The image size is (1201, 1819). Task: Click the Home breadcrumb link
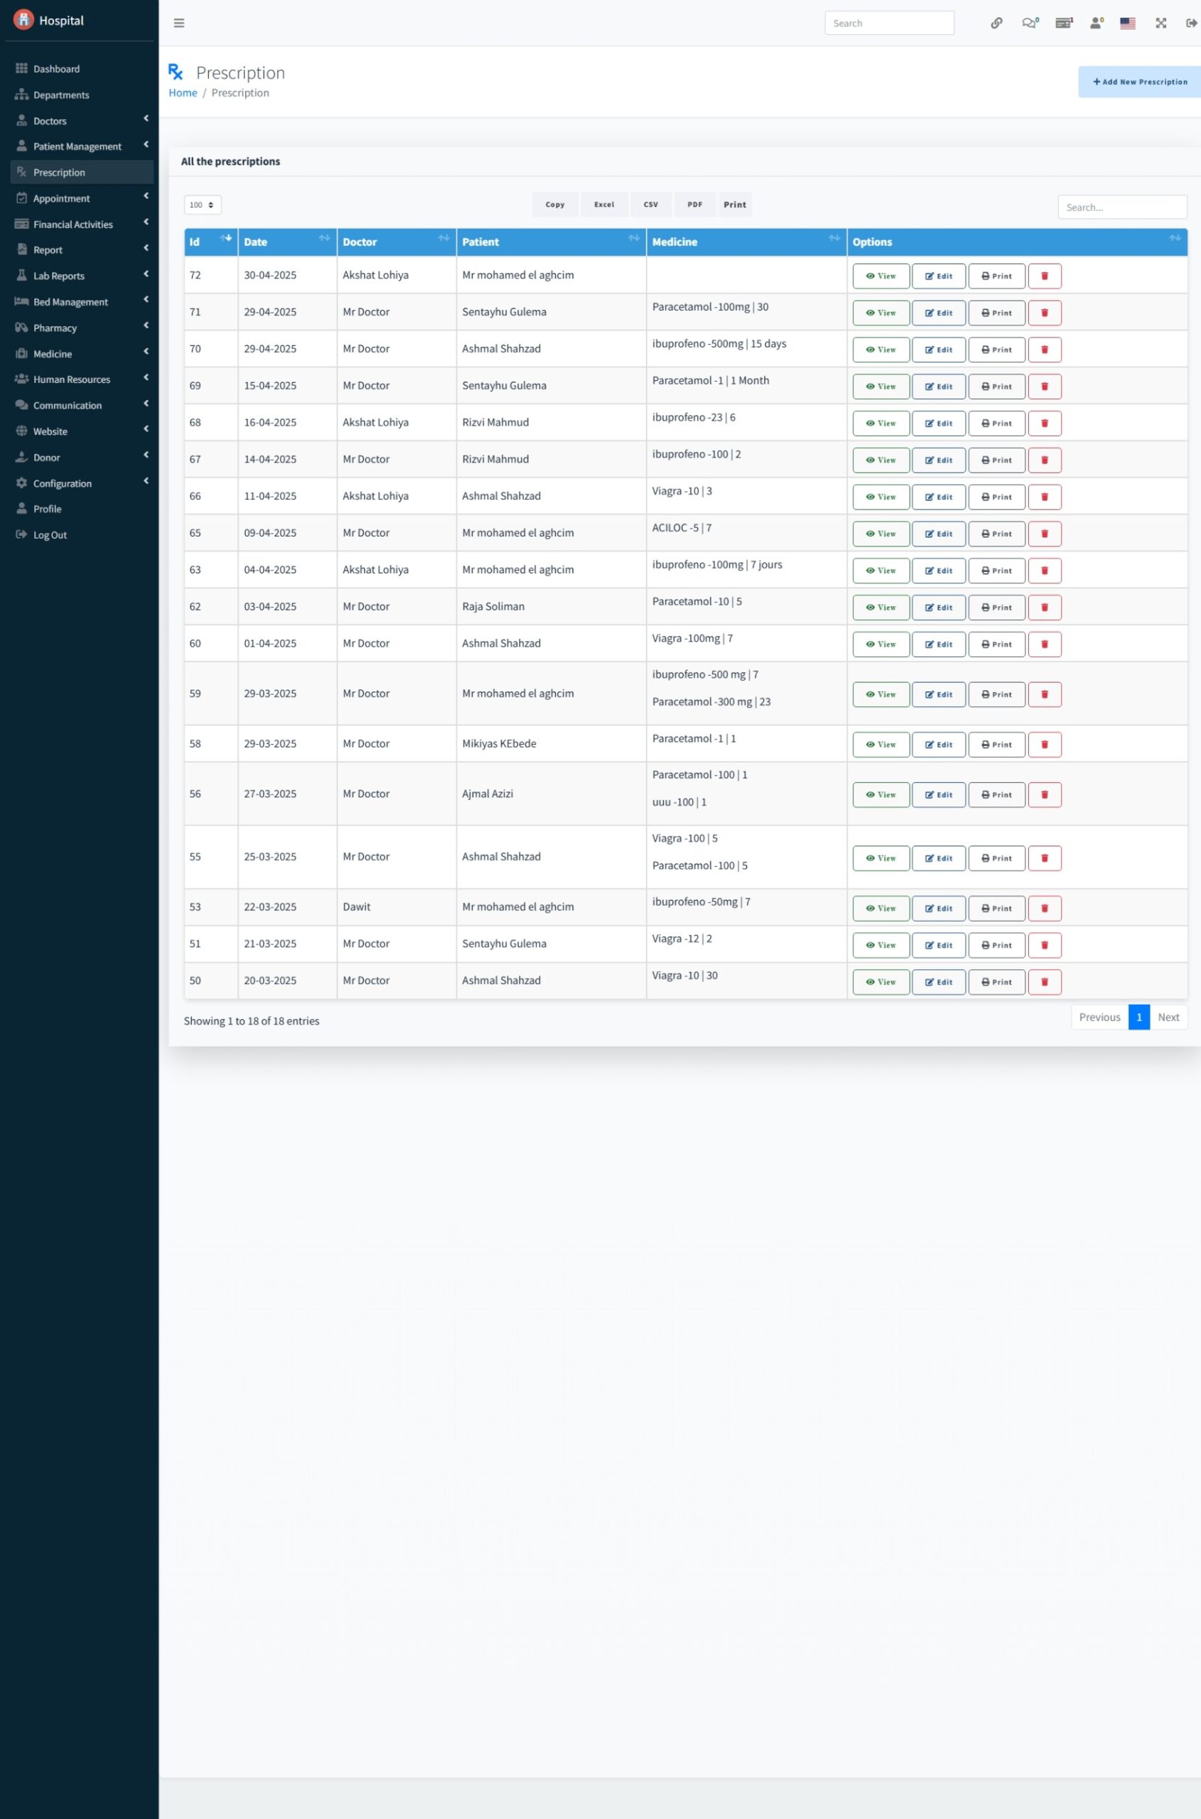(183, 92)
